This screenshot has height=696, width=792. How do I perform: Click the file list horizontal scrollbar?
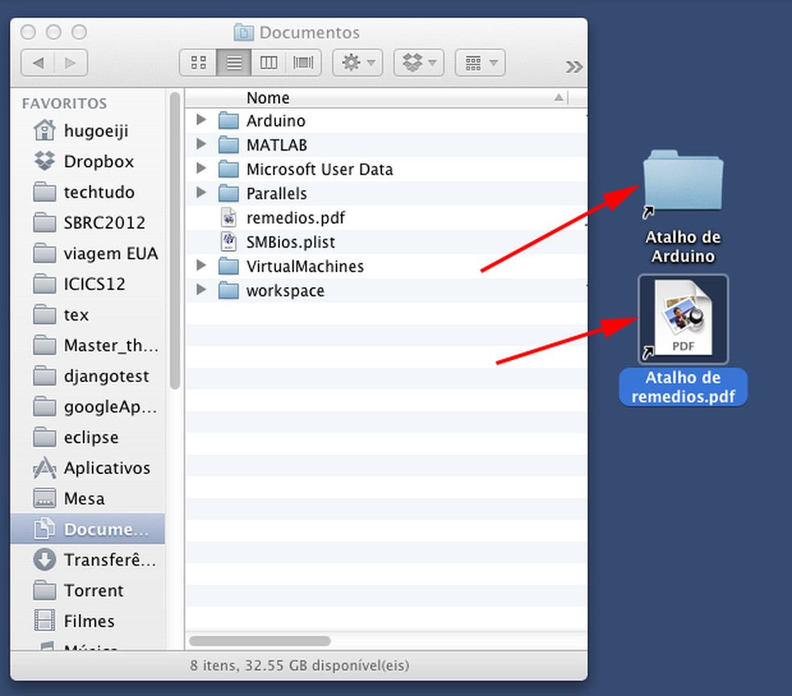point(260,641)
